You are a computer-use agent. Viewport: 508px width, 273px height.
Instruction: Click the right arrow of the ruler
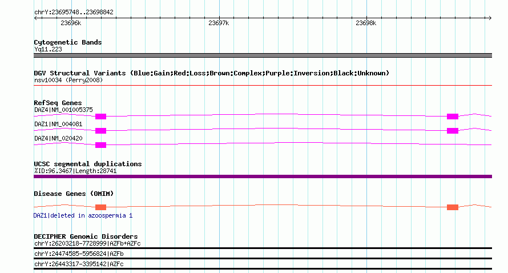490,18
